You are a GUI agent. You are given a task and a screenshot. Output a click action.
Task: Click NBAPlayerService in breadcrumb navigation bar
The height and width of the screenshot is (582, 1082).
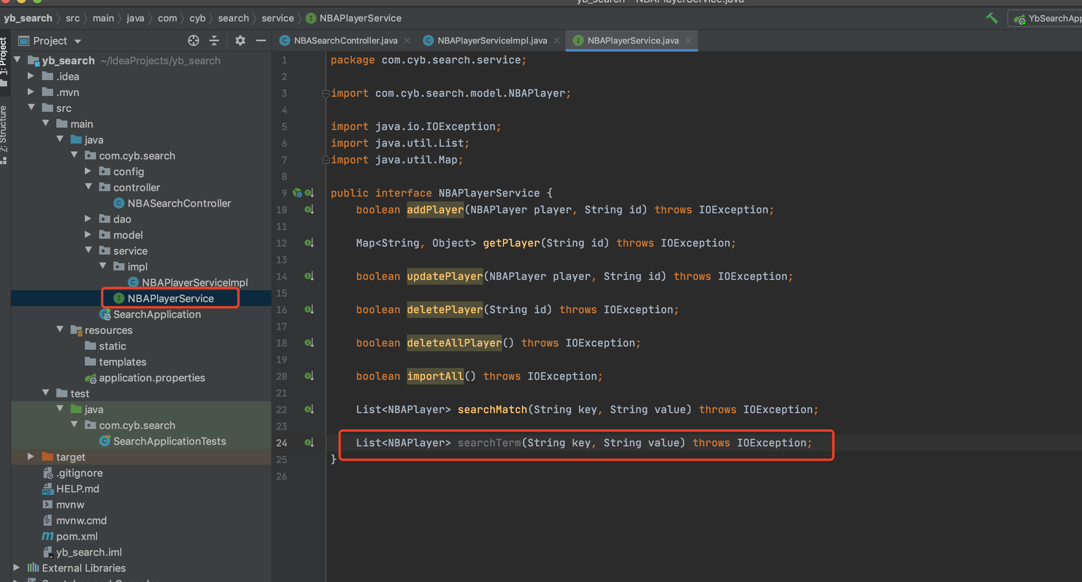tap(360, 18)
